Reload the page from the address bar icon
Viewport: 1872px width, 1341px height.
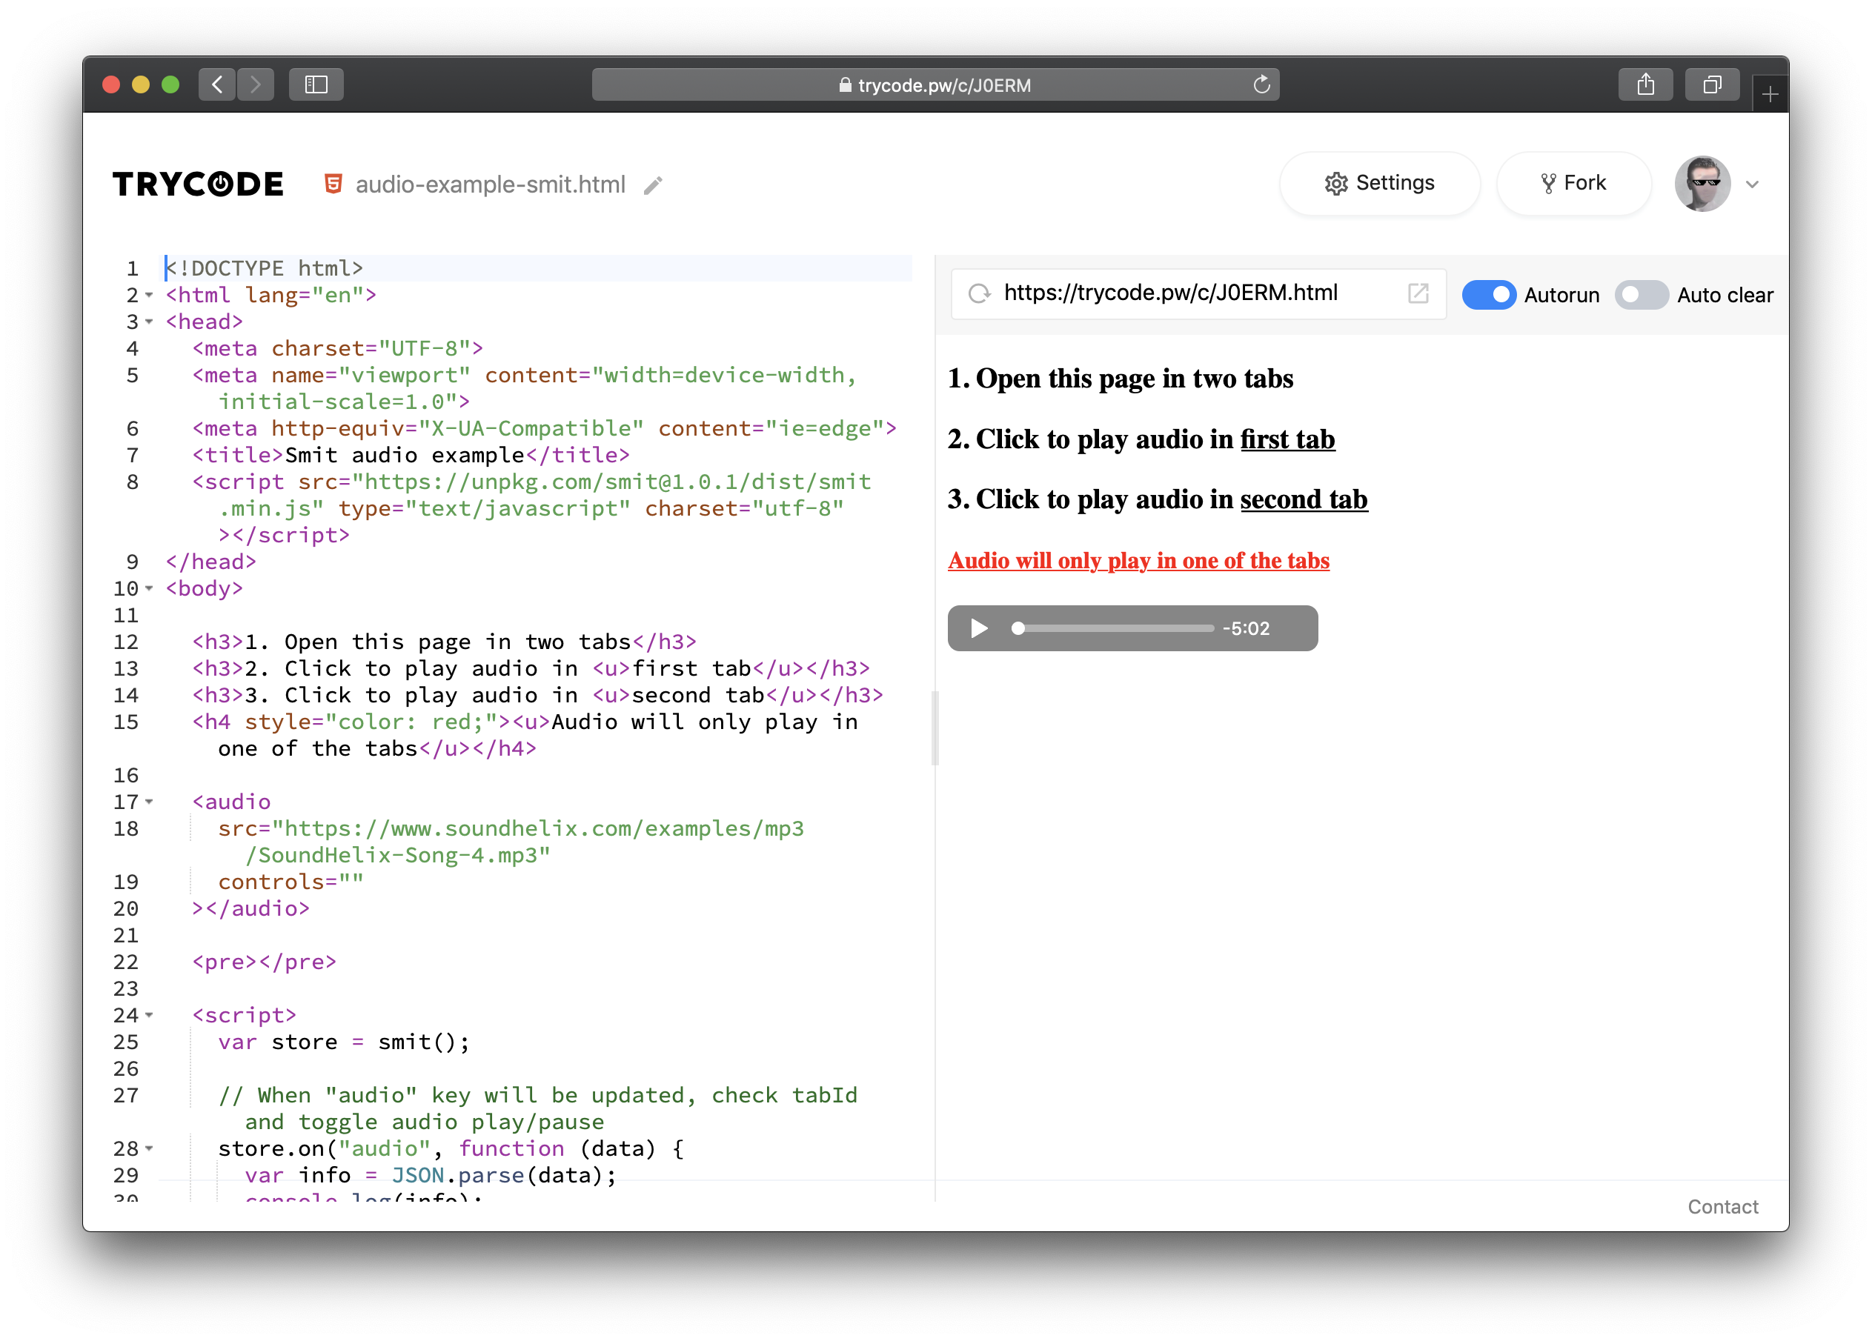(1261, 83)
